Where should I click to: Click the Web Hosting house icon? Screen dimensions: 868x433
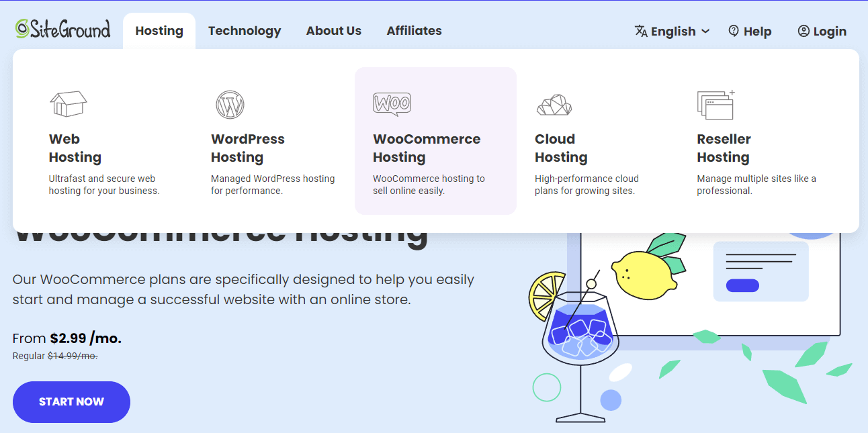coord(69,104)
